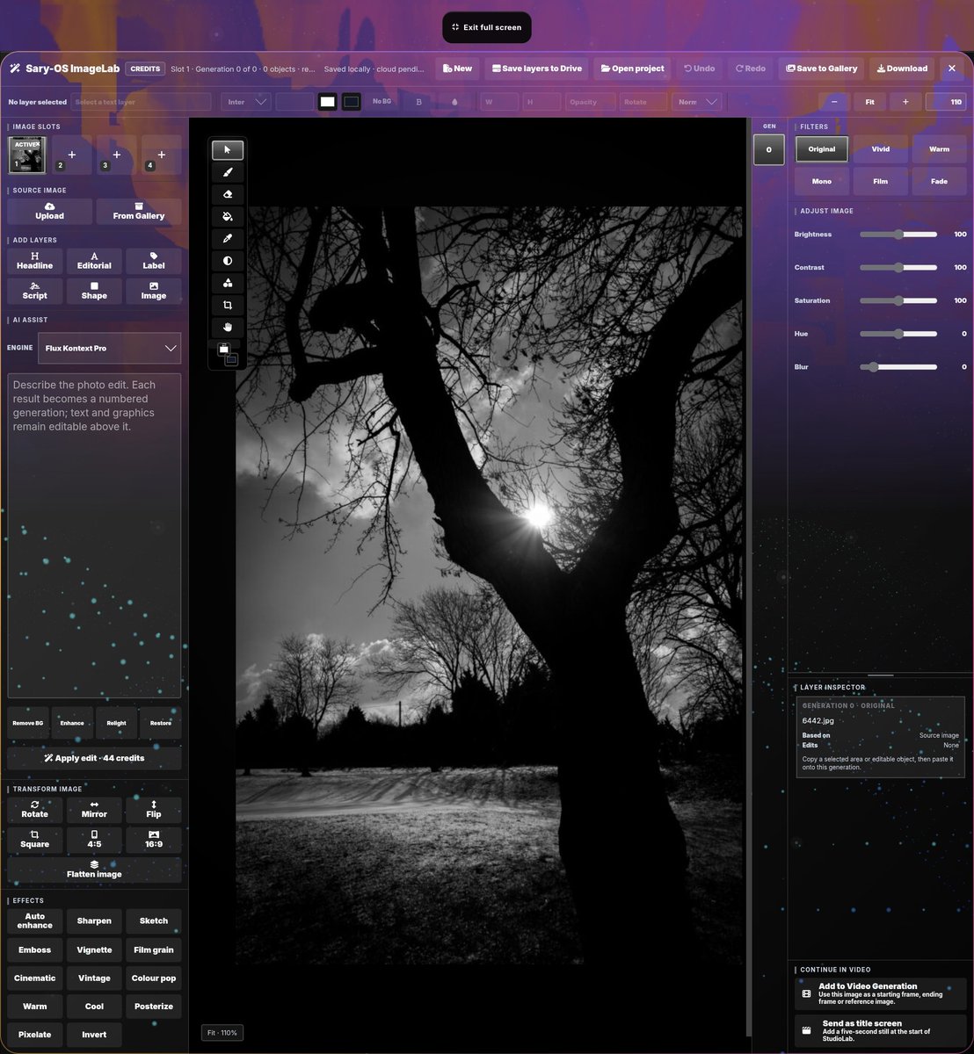The height and width of the screenshot is (1054, 974).
Task: Click the Relight quick action
Action: click(x=116, y=723)
